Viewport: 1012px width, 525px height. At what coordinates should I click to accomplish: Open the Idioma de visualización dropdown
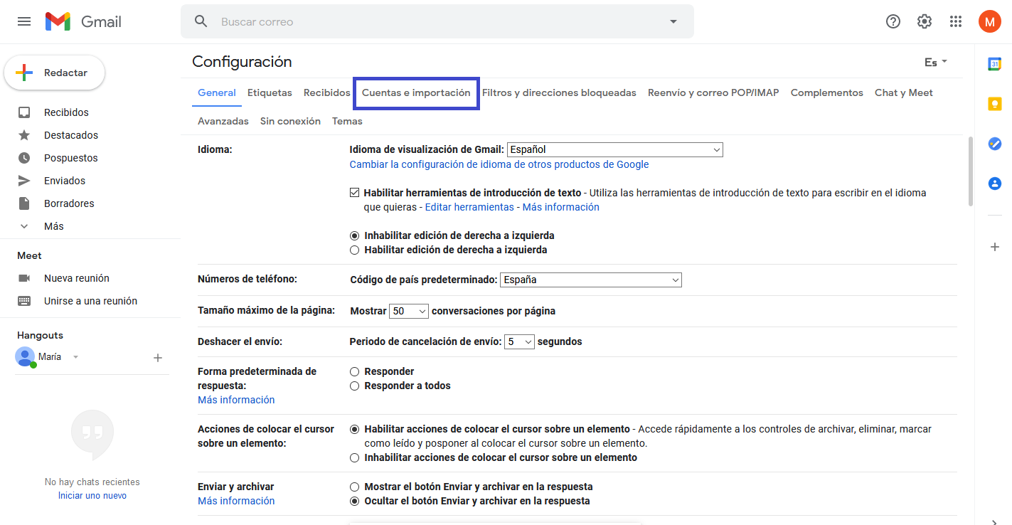coord(614,149)
